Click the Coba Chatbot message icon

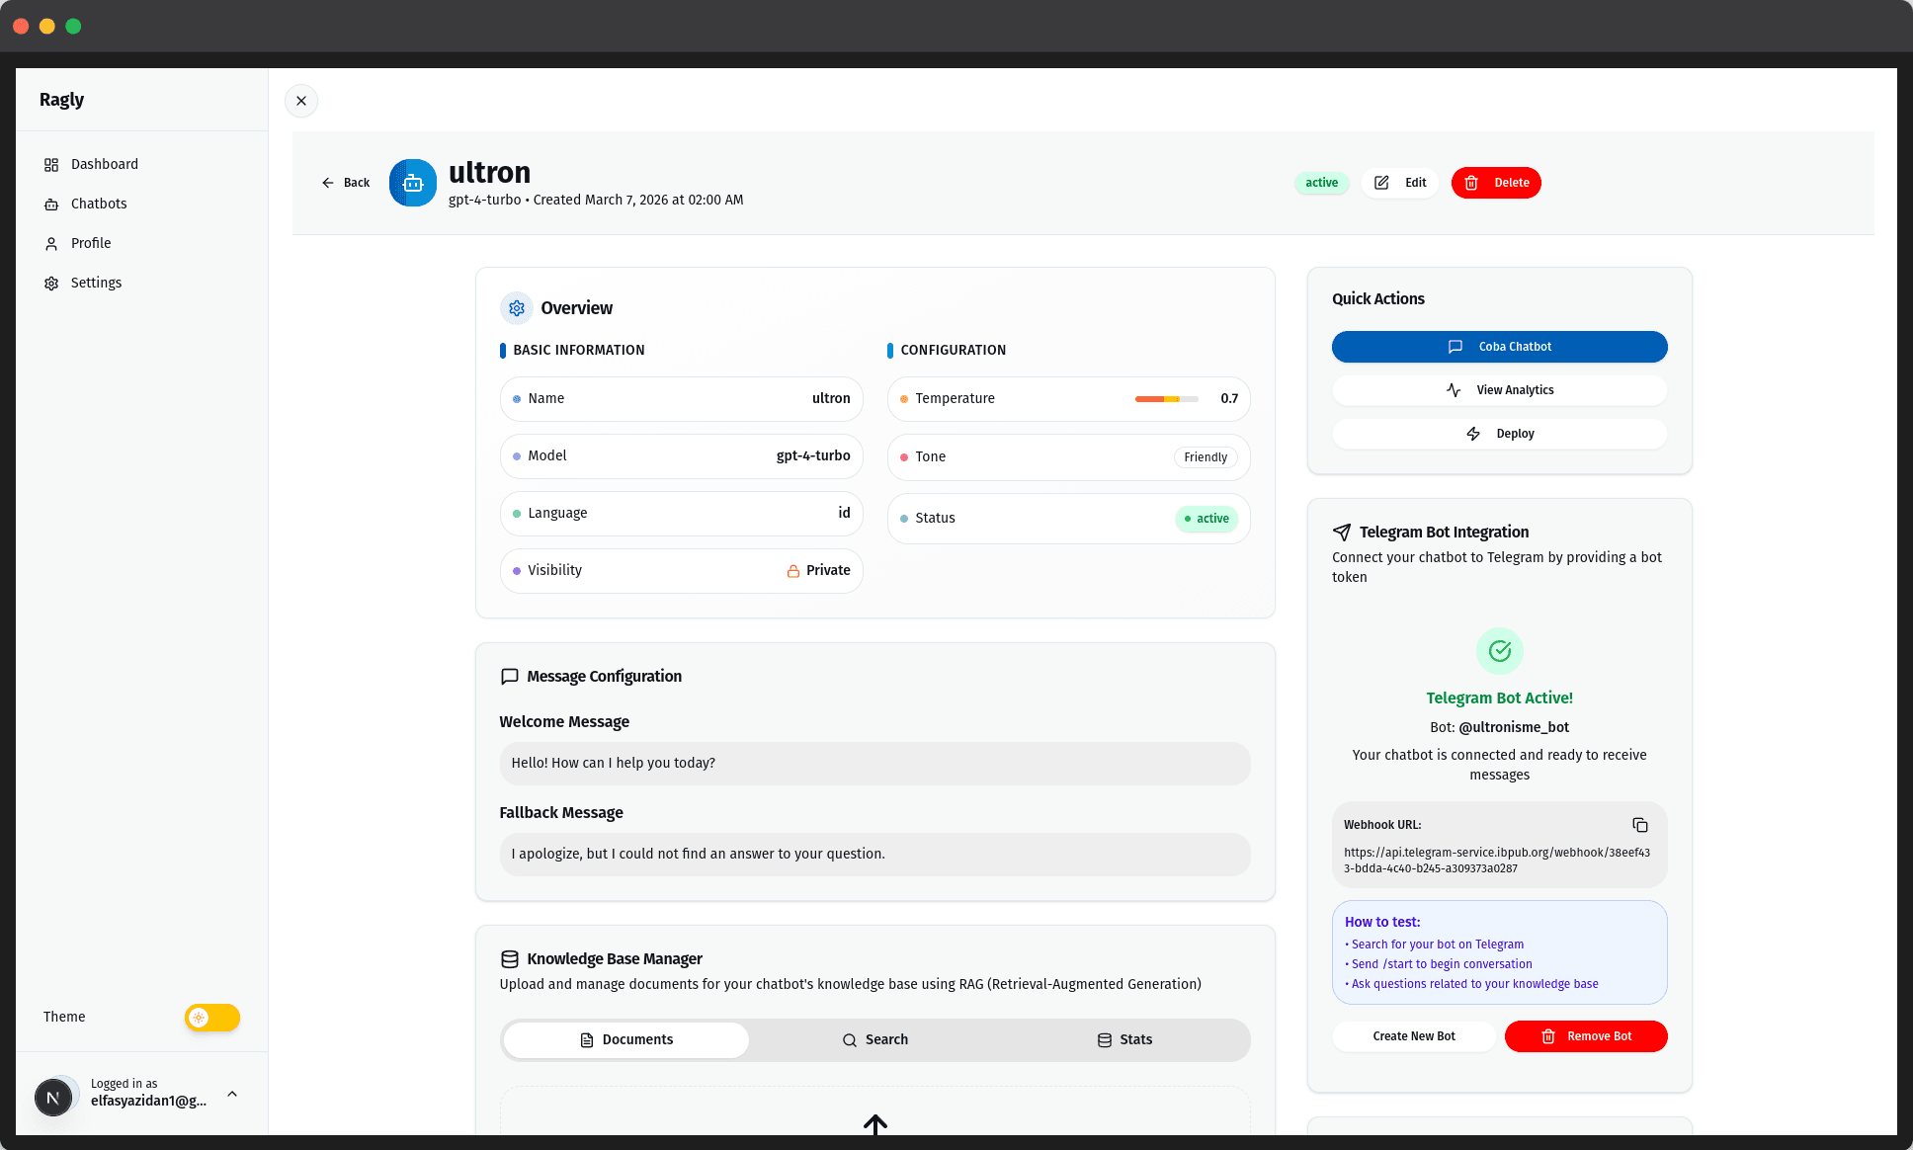pyautogui.click(x=1456, y=347)
